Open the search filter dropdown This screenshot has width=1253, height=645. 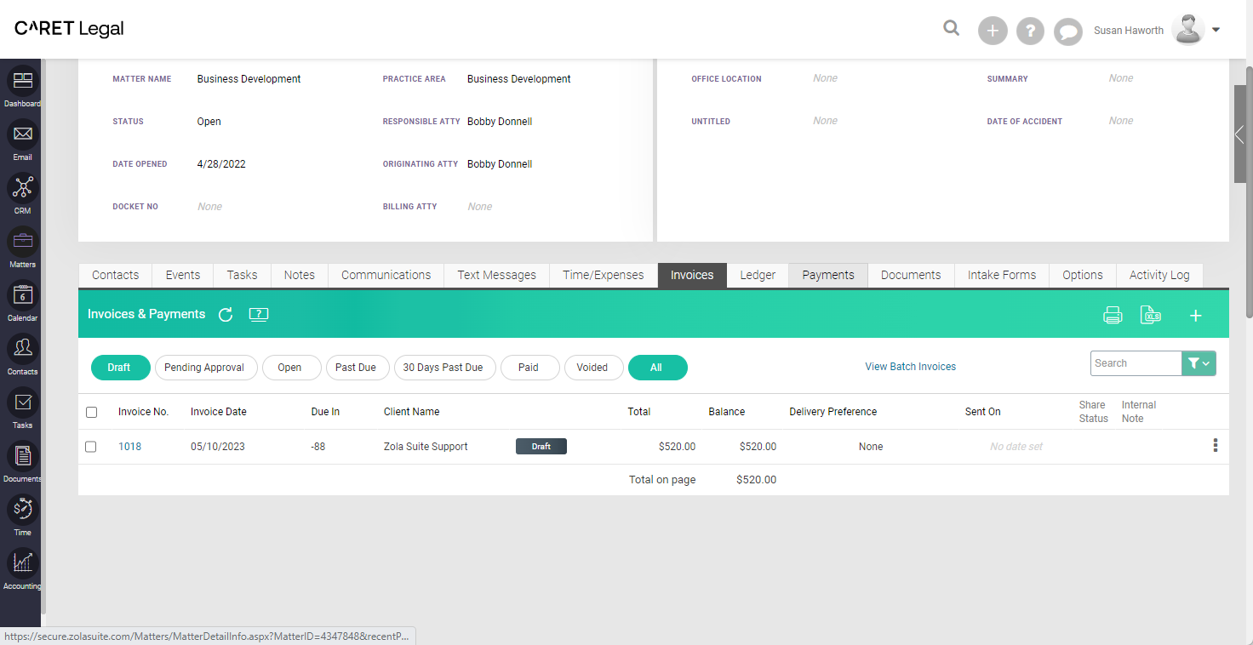1199,363
